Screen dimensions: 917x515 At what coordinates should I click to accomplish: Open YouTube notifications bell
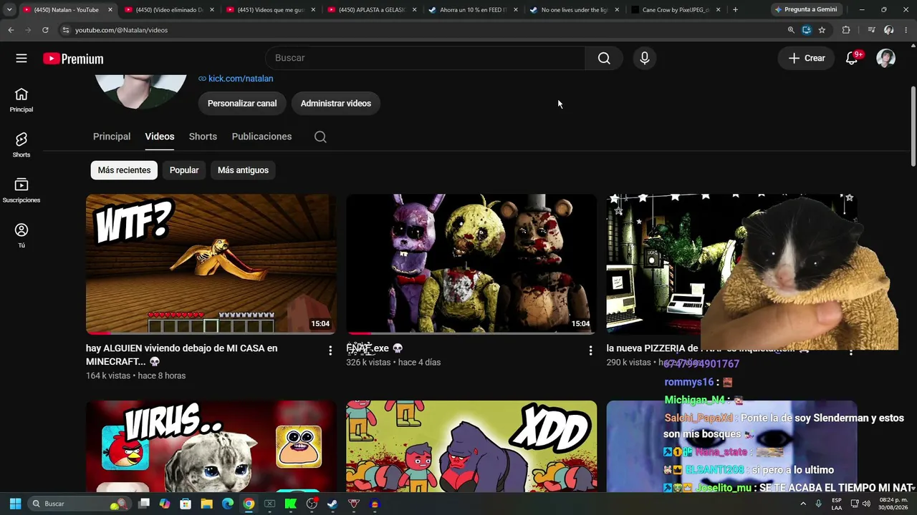852,59
